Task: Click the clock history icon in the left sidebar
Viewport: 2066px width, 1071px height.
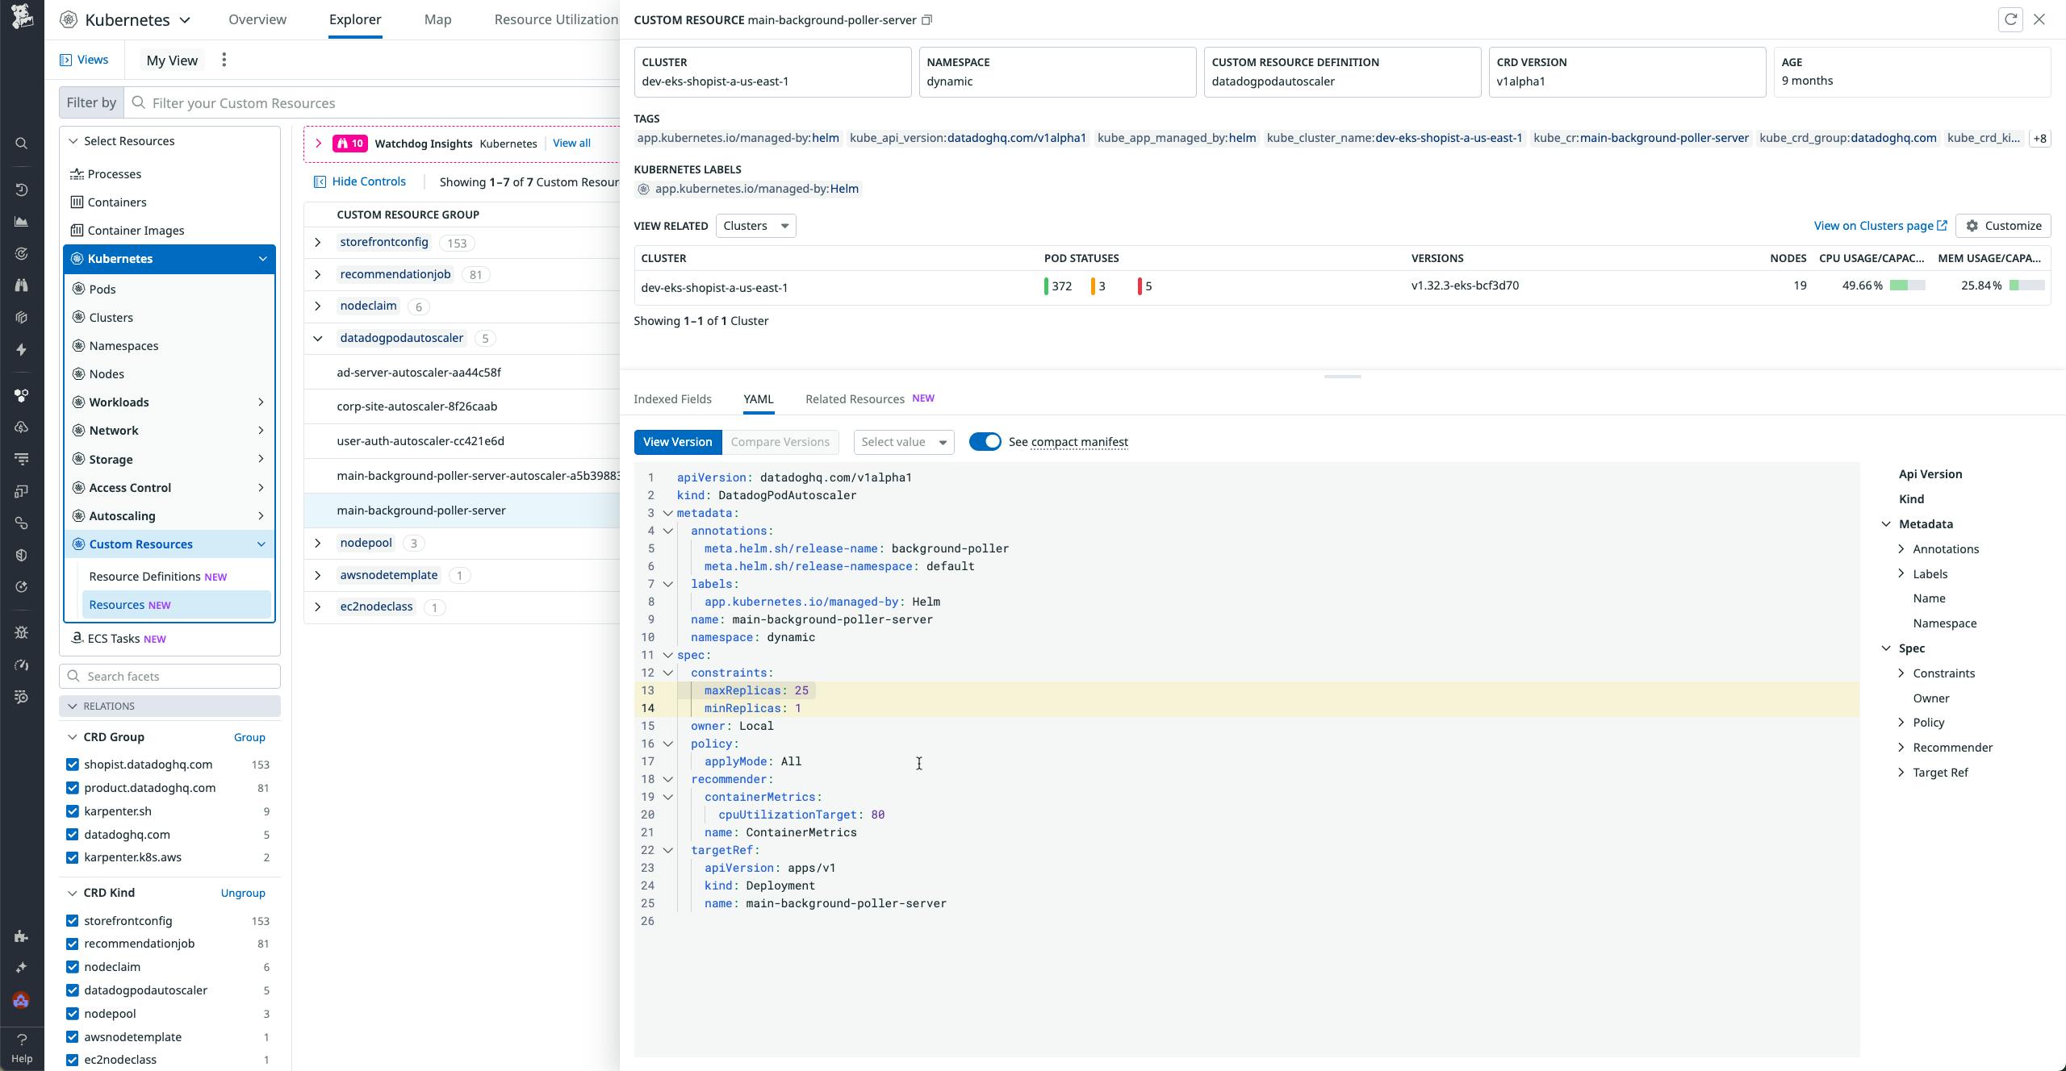Action: [x=21, y=190]
